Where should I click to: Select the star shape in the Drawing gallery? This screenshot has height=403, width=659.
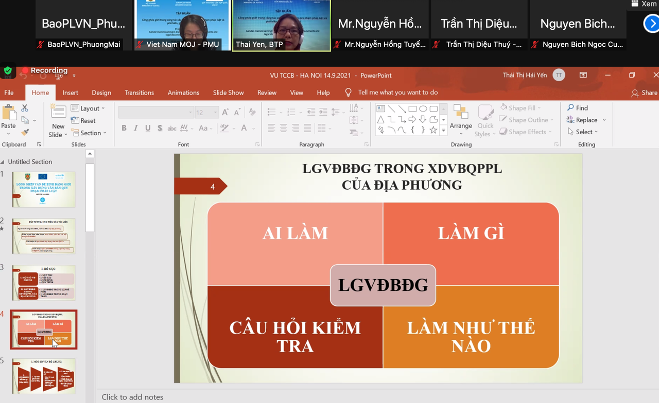[433, 130]
